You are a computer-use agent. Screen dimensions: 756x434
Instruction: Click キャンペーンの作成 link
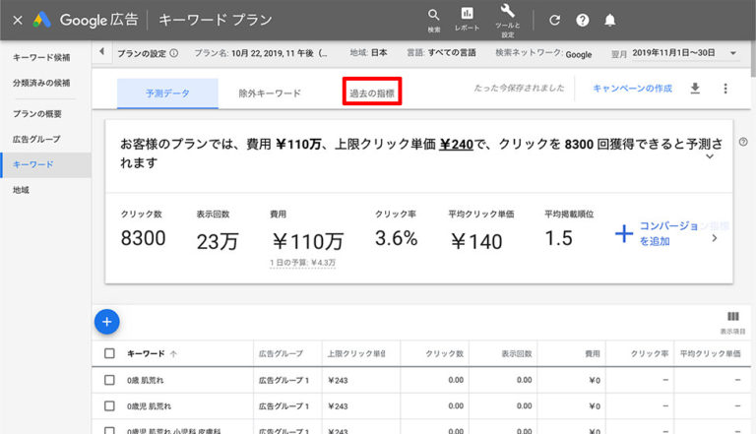632,89
